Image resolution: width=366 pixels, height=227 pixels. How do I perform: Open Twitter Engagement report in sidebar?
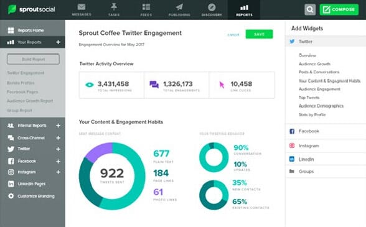pyautogui.click(x=26, y=73)
